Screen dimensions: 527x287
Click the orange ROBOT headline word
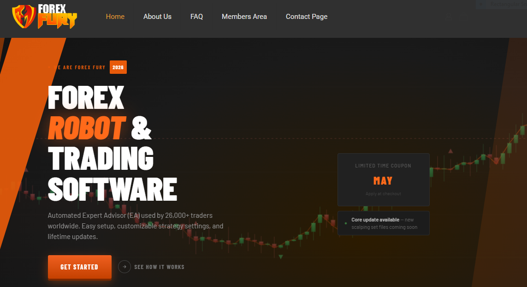pos(87,128)
